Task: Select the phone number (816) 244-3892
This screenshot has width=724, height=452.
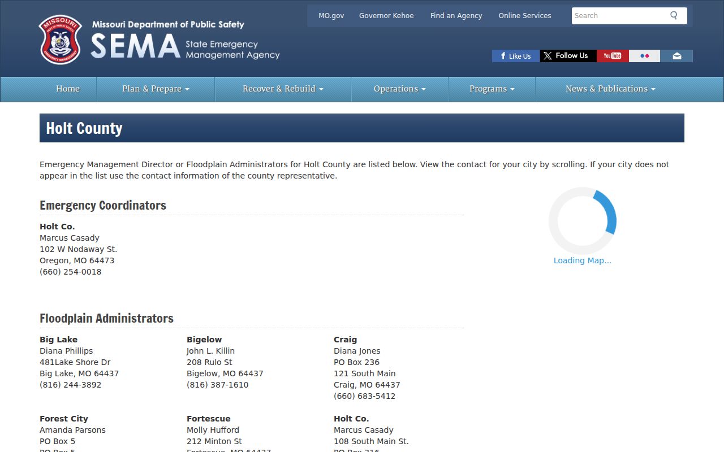Action: pos(71,385)
